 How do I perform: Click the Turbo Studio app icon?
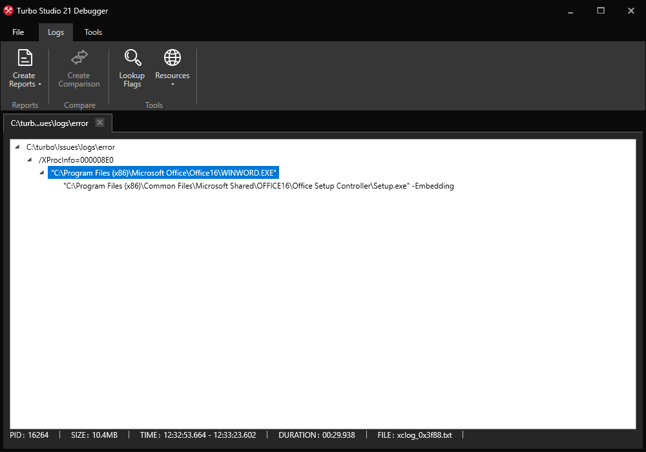tap(8, 11)
